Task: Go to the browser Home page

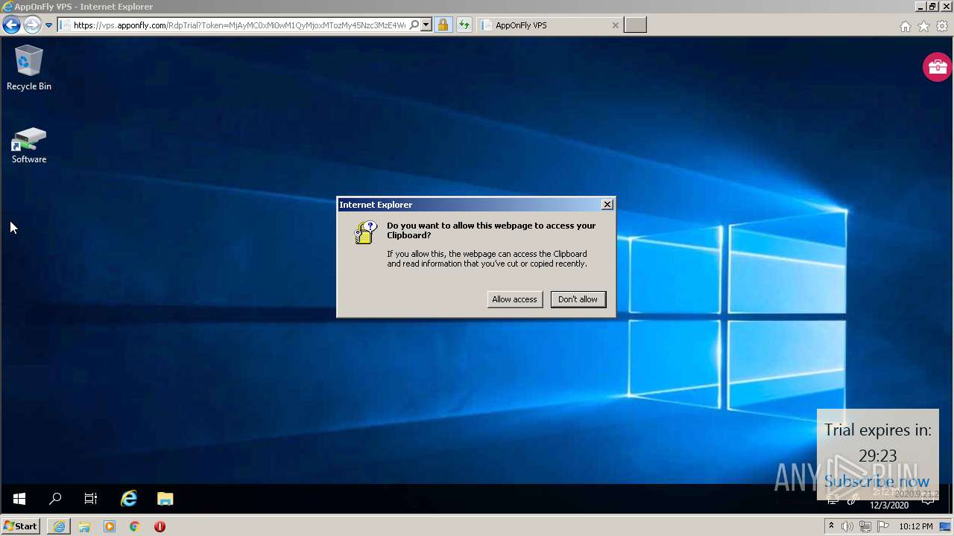Action: pyautogui.click(x=905, y=26)
